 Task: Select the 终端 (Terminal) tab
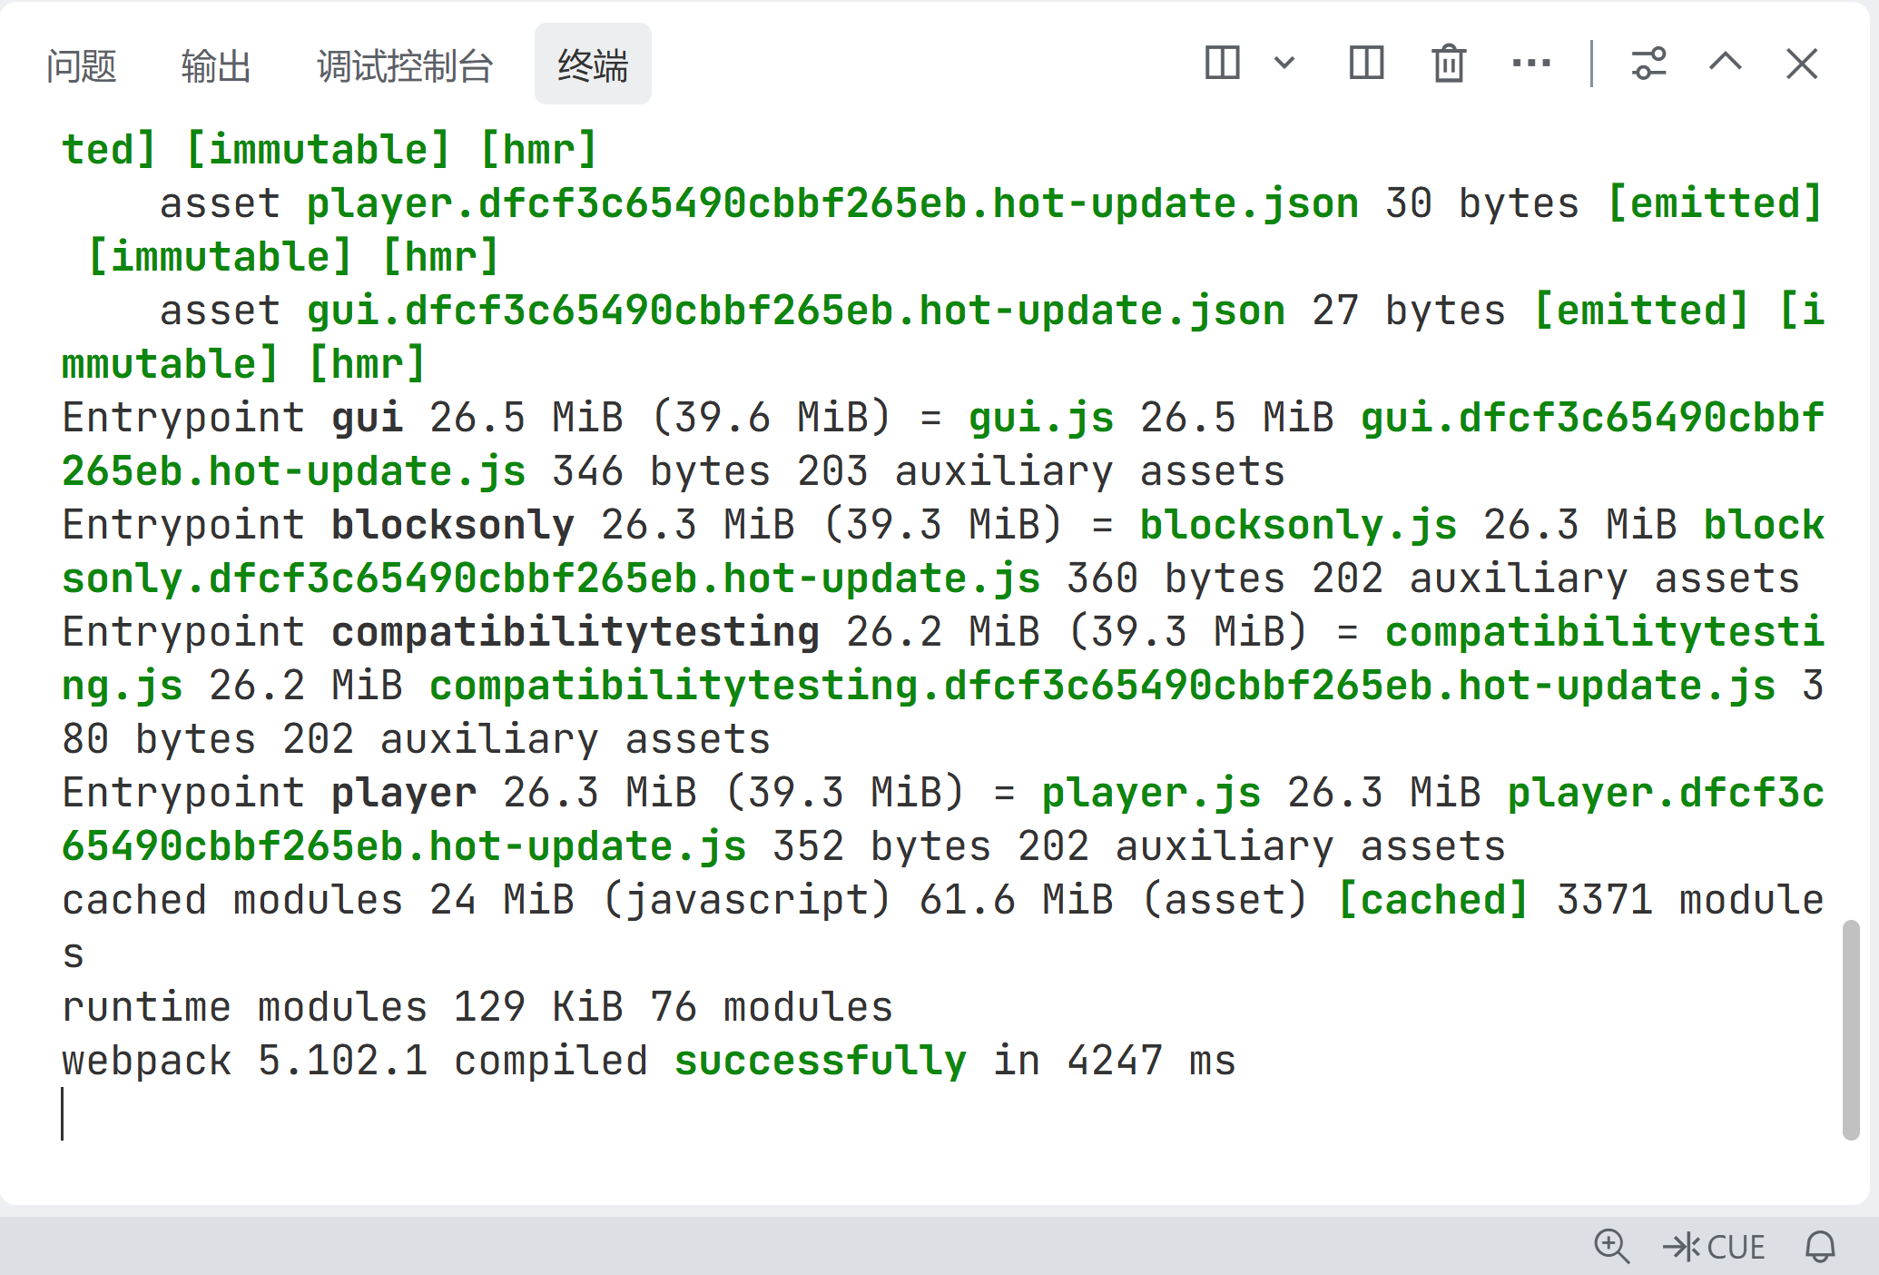[x=592, y=65]
